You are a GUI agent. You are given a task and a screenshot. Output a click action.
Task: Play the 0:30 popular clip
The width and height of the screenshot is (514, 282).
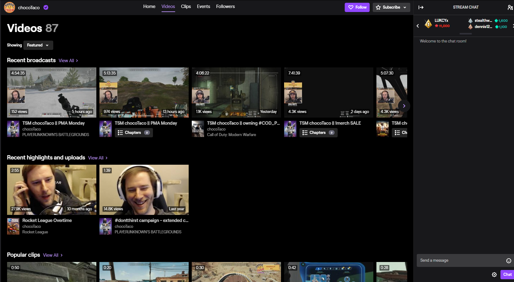(236, 272)
